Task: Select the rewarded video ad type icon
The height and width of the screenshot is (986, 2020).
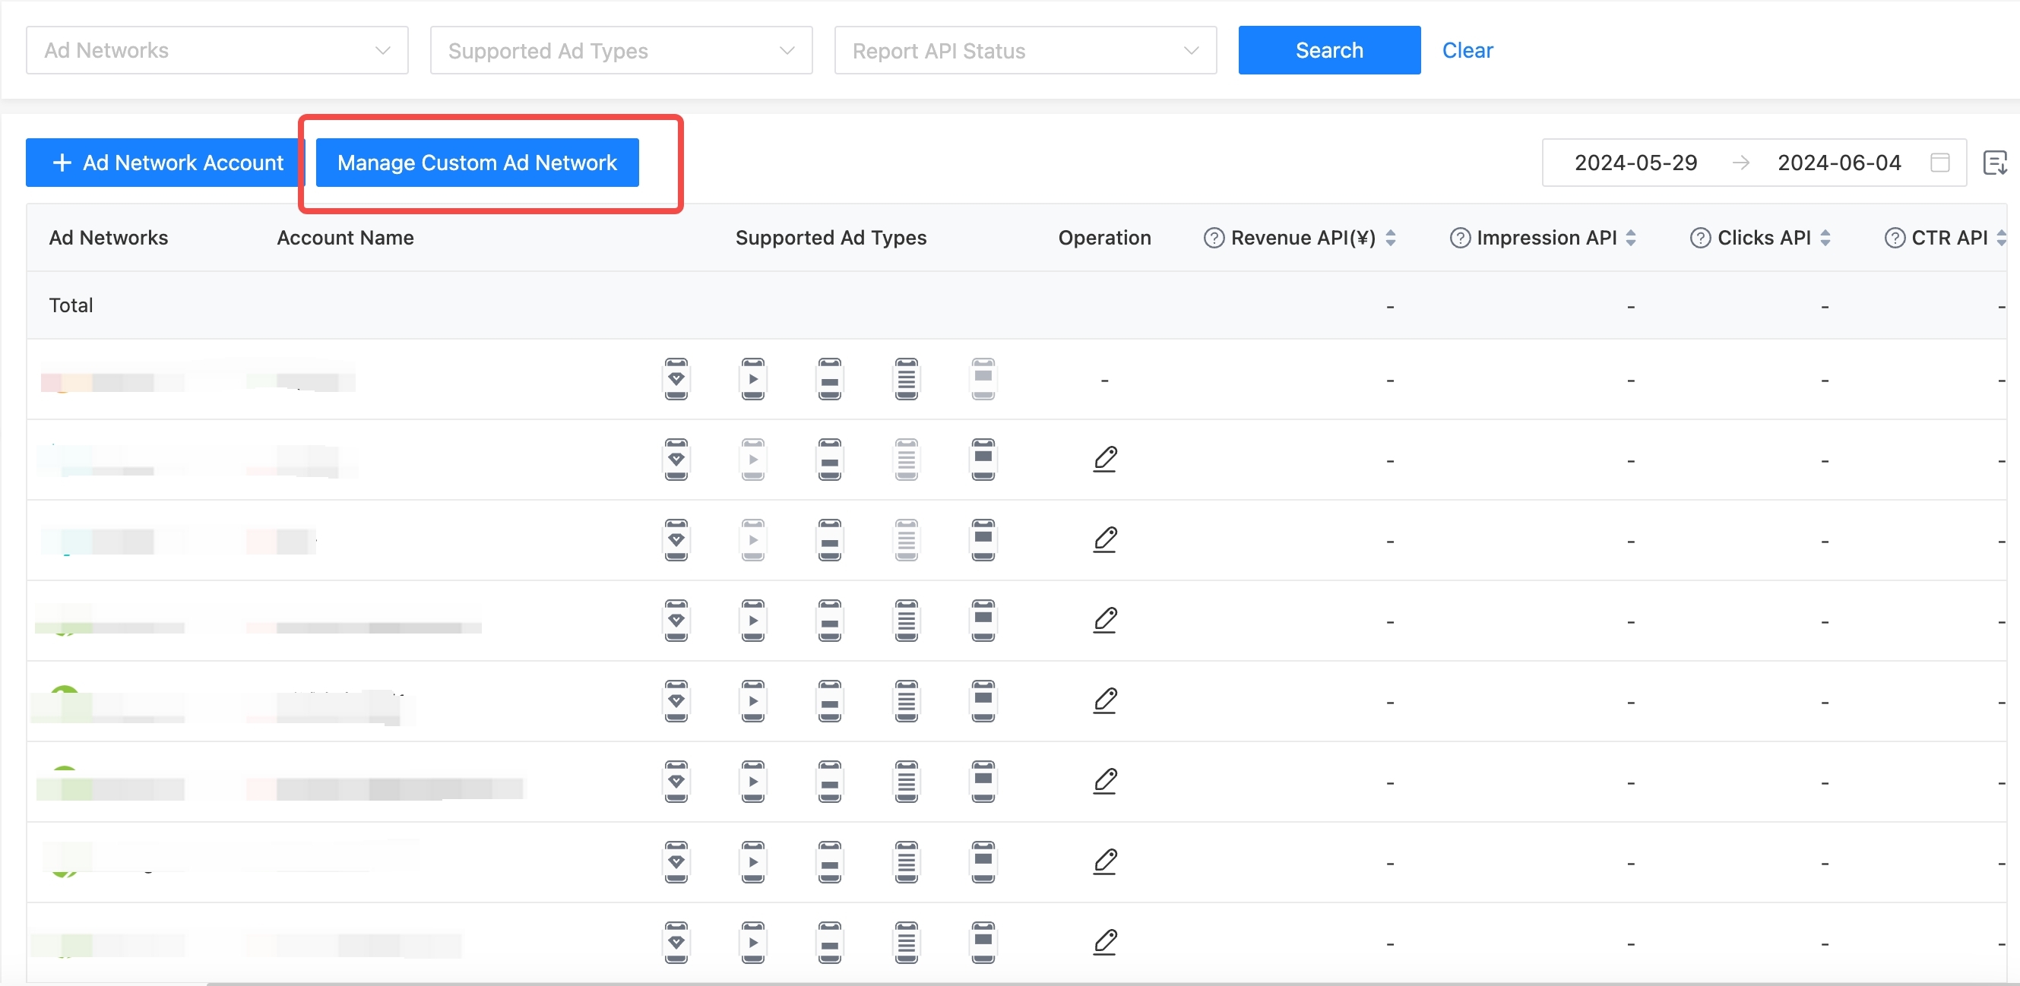Action: pos(676,378)
